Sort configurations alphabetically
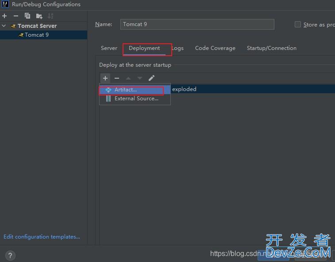This screenshot has width=335, height=262. click(x=50, y=16)
